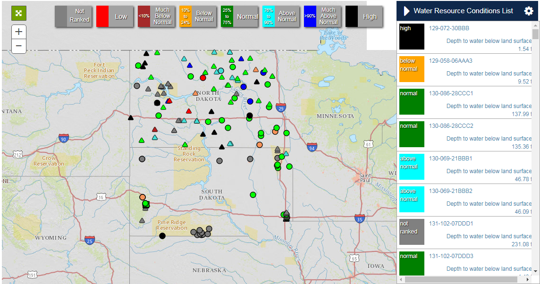Open site 129-072-30BBB
This screenshot has height=284, width=540.
coord(449,28)
